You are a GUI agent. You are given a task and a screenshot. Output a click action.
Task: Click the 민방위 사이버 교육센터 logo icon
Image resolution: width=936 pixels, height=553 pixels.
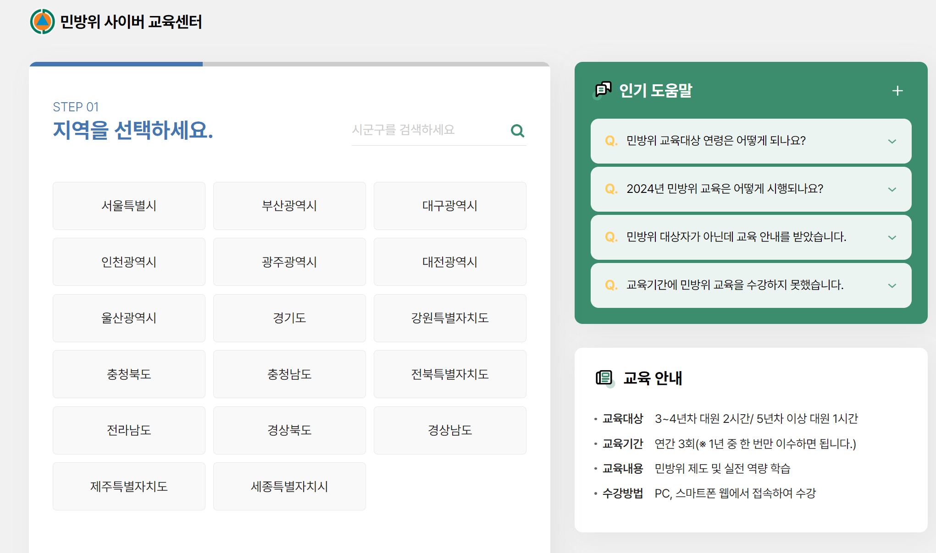pos(42,22)
